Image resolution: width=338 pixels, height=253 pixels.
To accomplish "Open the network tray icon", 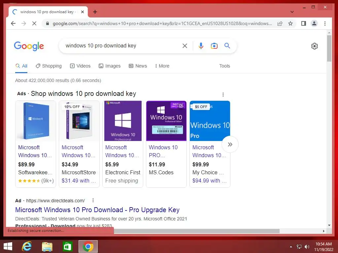I will click(299, 247).
